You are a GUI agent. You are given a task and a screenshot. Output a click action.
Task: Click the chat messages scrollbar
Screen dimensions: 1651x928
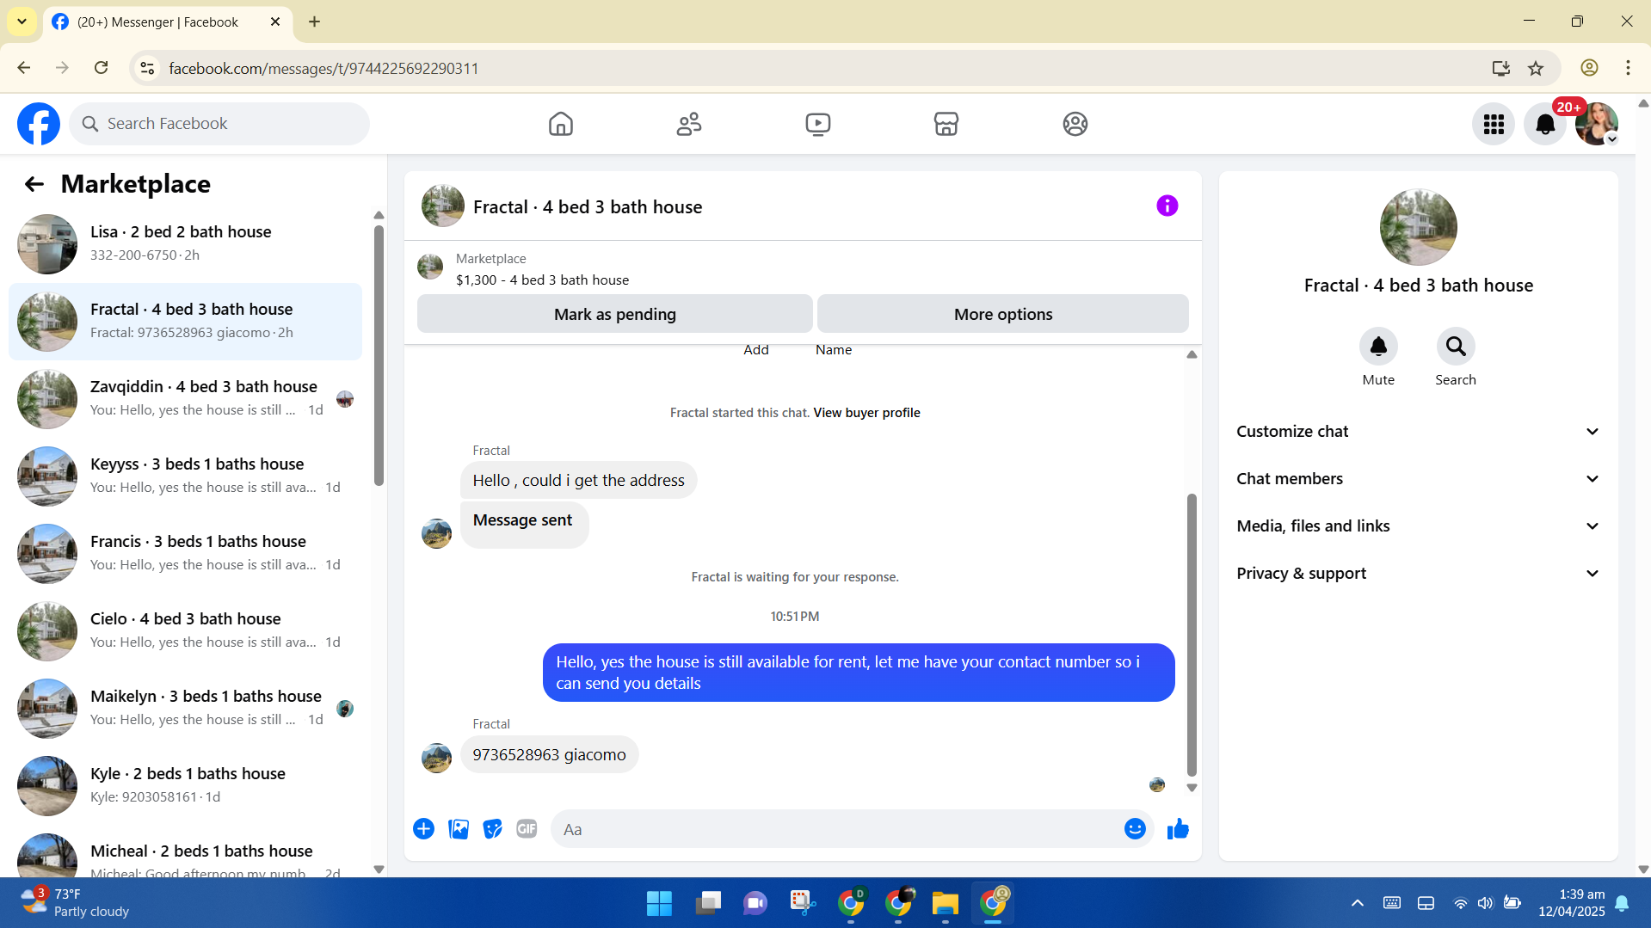coord(1192,635)
